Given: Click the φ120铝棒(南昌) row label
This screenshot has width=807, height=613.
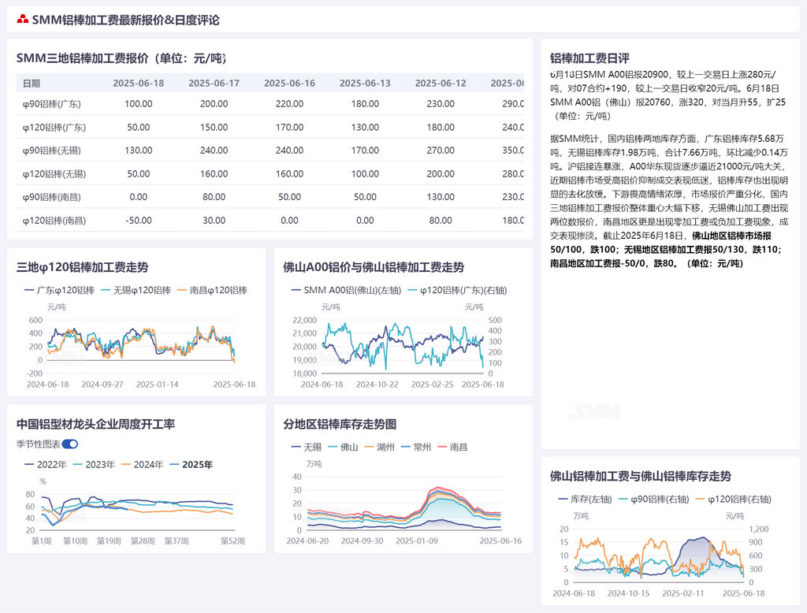Looking at the screenshot, I should click(54, 221).
